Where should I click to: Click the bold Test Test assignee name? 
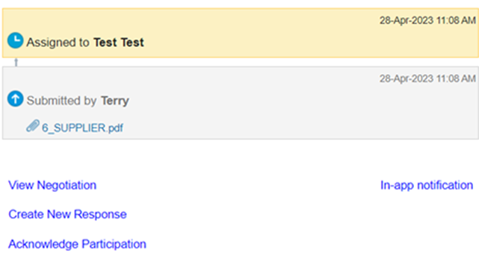point(119,42)
